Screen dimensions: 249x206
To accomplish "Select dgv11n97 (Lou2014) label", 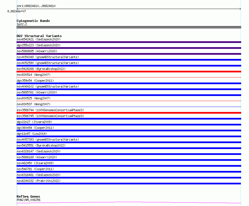I will click(x=32, y=134).
